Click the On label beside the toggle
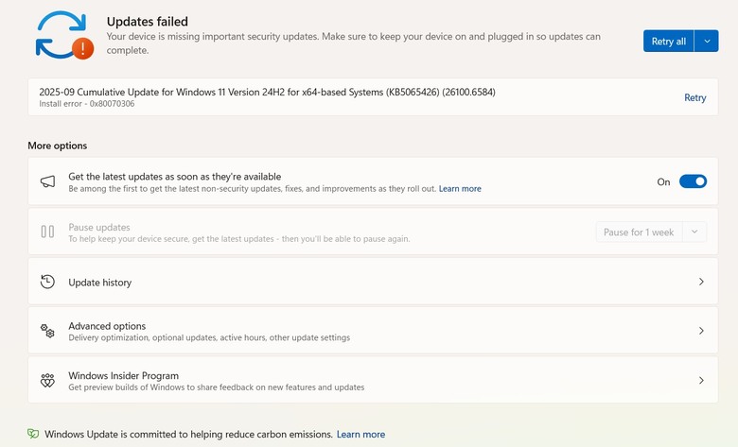738x447 pixels. pos(663,181)
